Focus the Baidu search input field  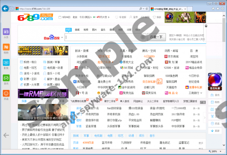pyautogui.click(x=105, y=37)
